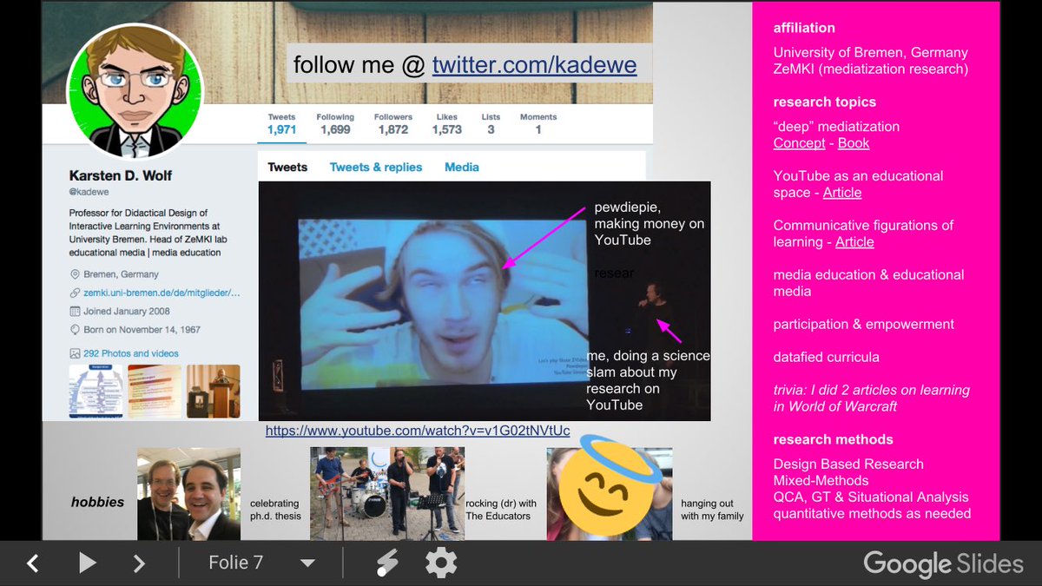Open the first media thumbnail under Photos and videos

96,391
